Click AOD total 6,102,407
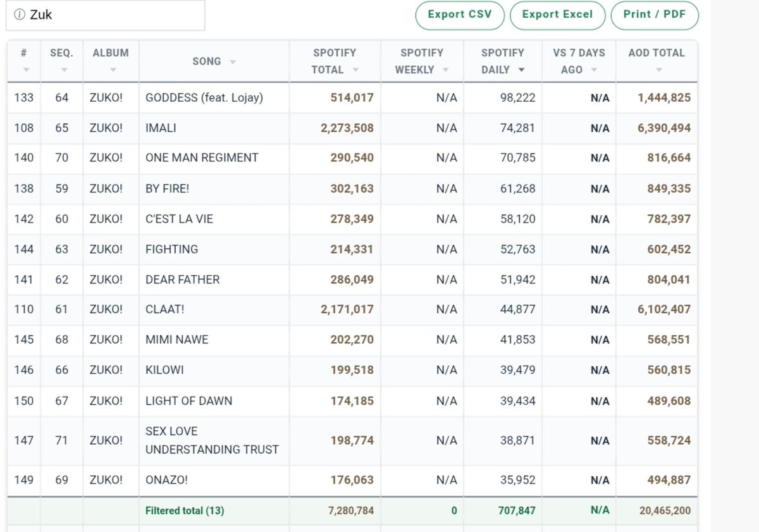759x532 pixels. (664, 309)
